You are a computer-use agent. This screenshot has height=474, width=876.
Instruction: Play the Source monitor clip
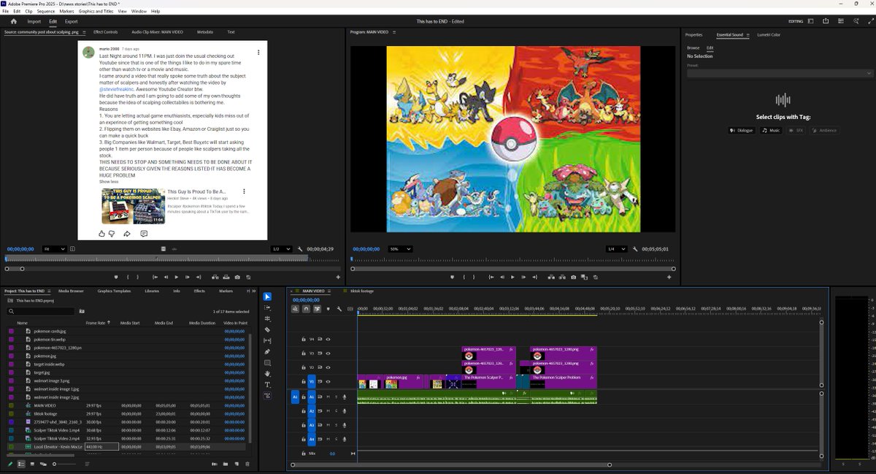pyautogui.click(x=176, y=277)
